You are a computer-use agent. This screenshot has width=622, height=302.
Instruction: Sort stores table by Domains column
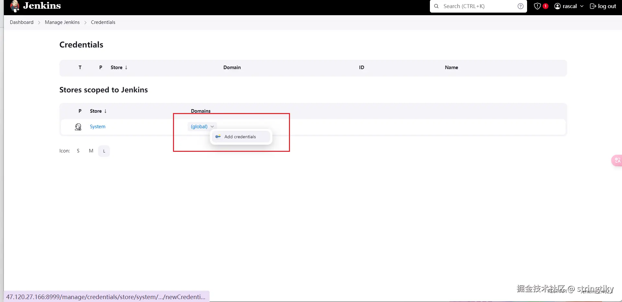[x=201, y=111]
